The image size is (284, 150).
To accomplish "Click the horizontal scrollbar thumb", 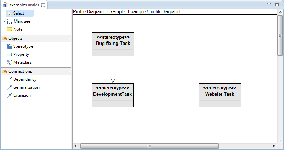I will [149, 146].
